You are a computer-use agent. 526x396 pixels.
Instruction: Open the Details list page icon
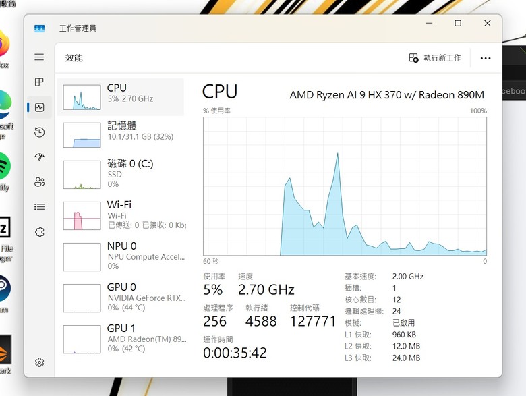40,206
